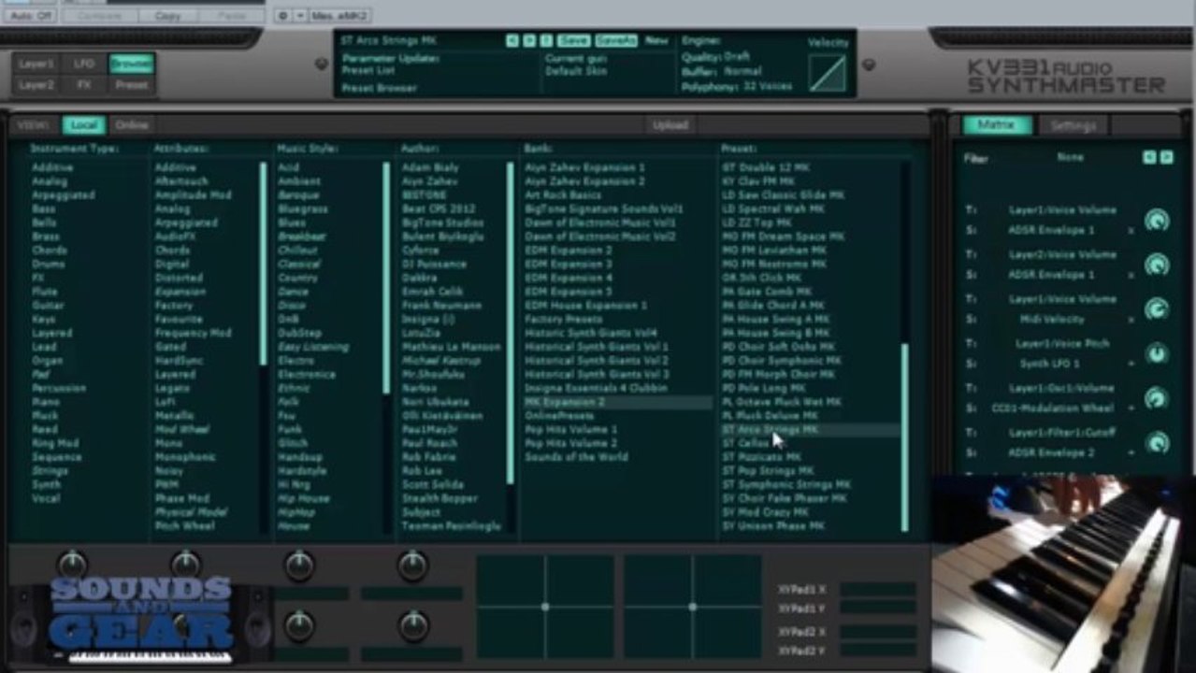Image resolution: width=1196 pixels, height=673 pixels.
Task: Click first easy-parameter knob in top row
Action: [72, 564]
